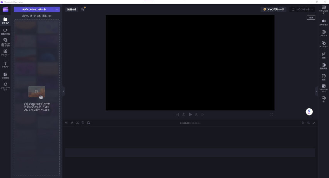
Task: Open the Audio (オーディオ) properties panel
Action: [324, 22]
